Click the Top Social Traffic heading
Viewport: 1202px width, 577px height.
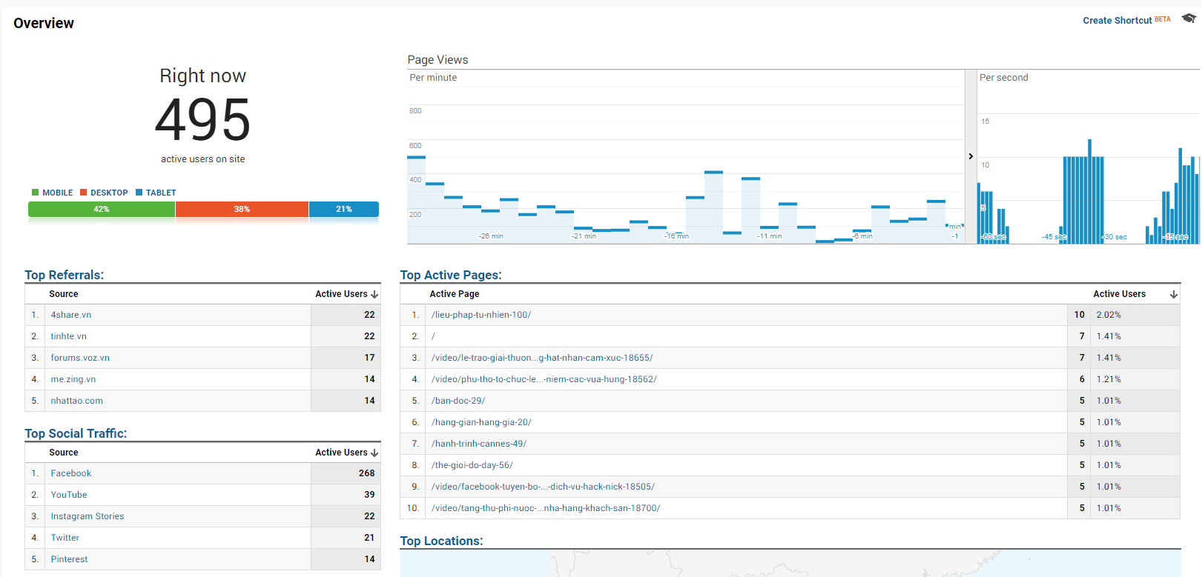click(x=76, y=433)
